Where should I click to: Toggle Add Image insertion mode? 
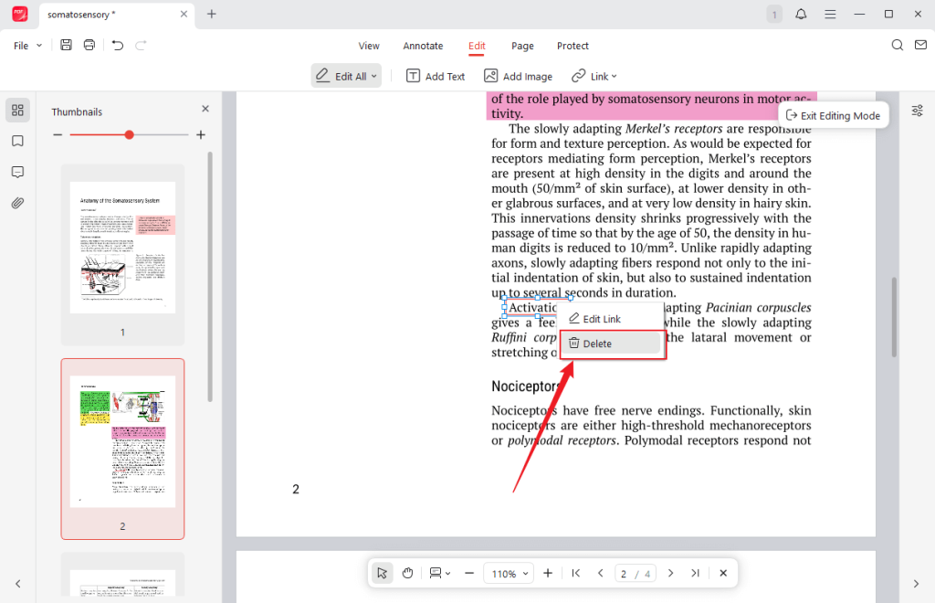tap(518, 76)
